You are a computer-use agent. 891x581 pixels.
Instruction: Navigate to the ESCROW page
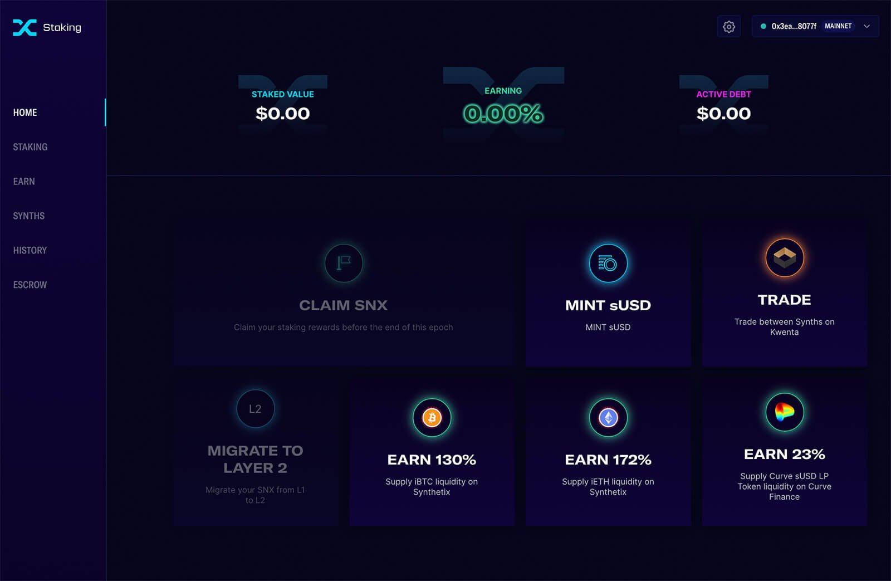(30, 285)
